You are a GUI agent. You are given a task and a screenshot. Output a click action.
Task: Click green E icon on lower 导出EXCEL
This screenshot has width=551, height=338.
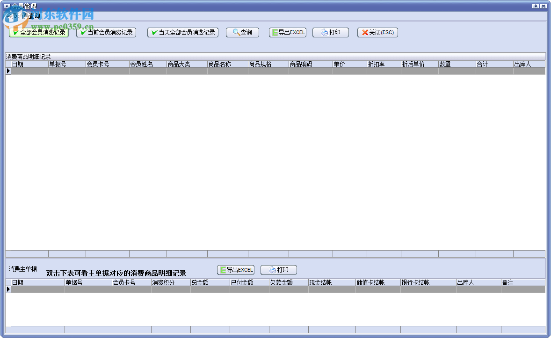(x=223, y=270)
